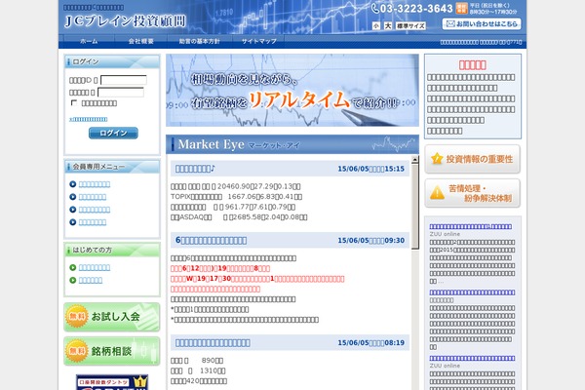Click the JCブレイン投資顧問 site logo
The image size is (585, 390).
coord(125,20)
